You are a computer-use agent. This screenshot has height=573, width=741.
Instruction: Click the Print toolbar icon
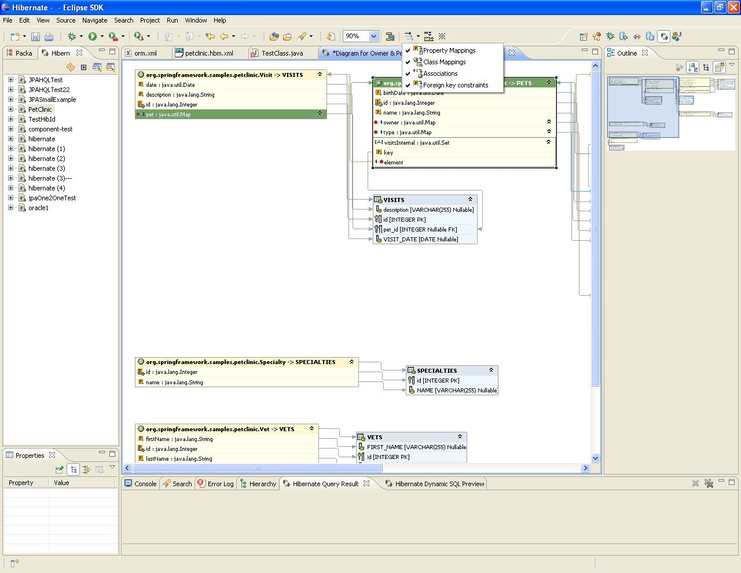pyautogui.click(x=49, y=36)
